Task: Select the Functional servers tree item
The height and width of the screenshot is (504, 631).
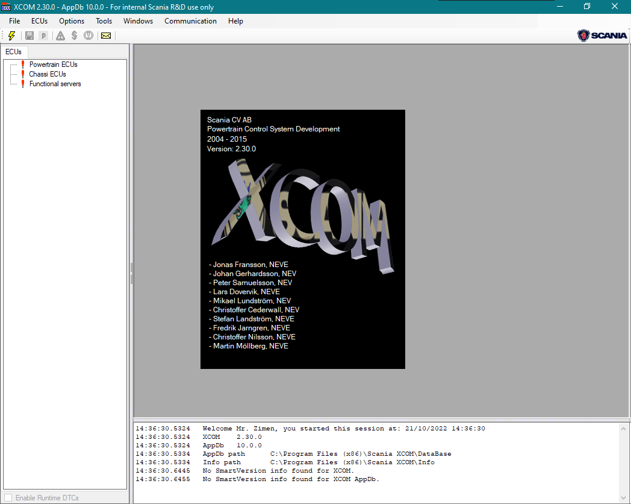Action: tap(55, 83)
